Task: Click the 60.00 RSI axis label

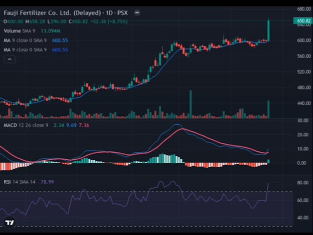Action: 303,200
